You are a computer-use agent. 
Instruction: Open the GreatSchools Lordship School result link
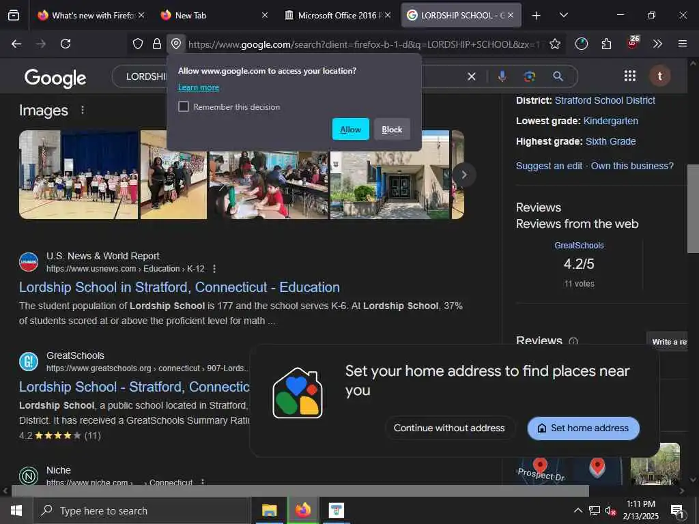point(134,387)
